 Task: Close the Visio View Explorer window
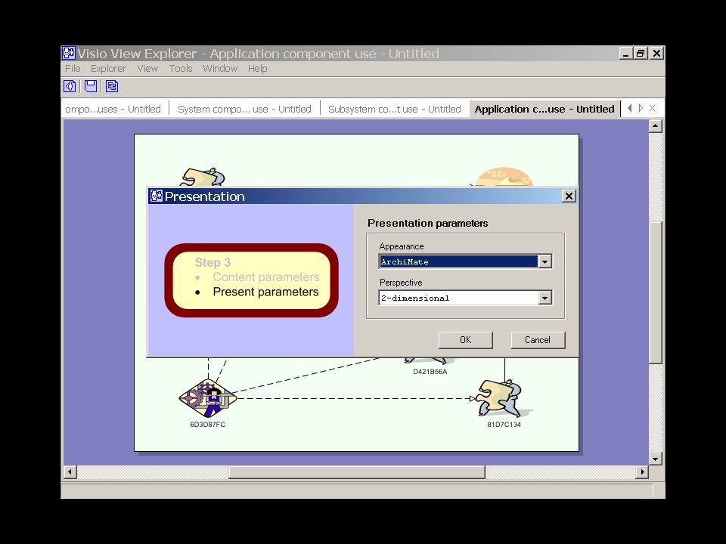click(x=656, y=53)
